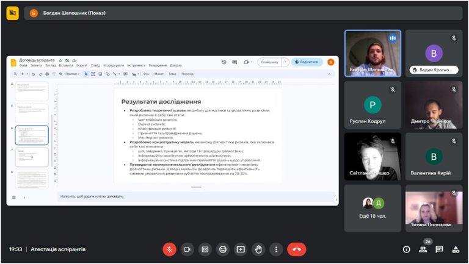Unmute the microphone in Meet controls
The width and height of the screenshot is (469, 264).
point(169,249)
